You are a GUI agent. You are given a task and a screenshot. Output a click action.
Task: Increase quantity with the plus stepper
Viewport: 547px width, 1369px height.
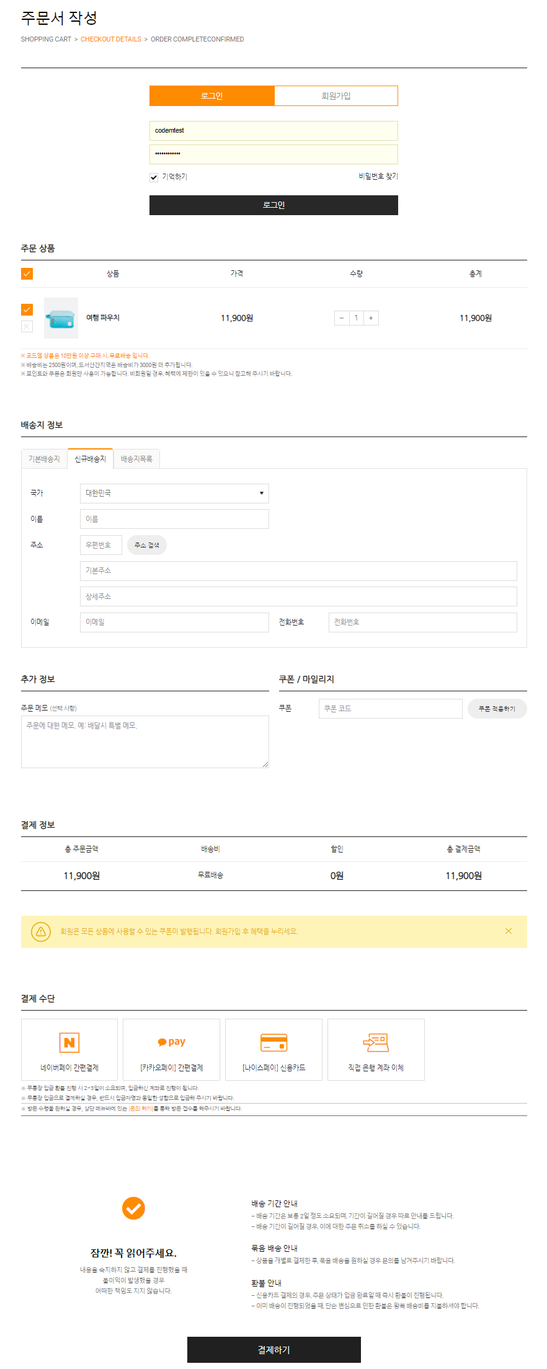point(370,317)
